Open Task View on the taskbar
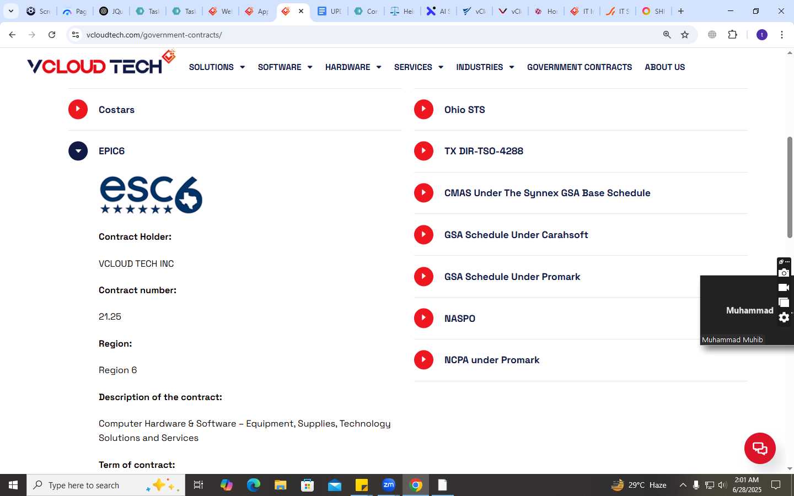This screenshot has width=794, height=496. [x=198, y=485]
